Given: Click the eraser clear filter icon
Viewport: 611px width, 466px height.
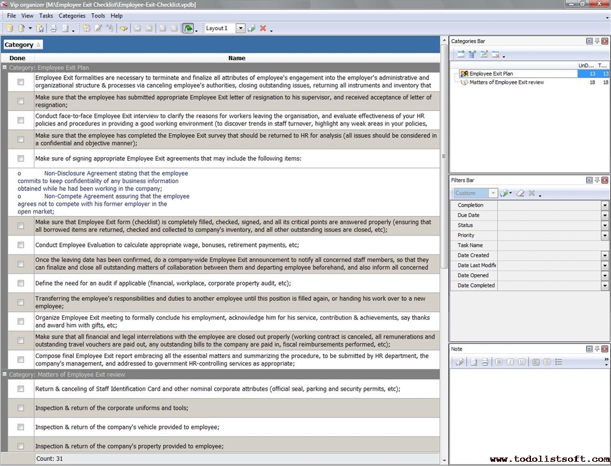Looking at the screenshot, I should (x=519, y=193).
